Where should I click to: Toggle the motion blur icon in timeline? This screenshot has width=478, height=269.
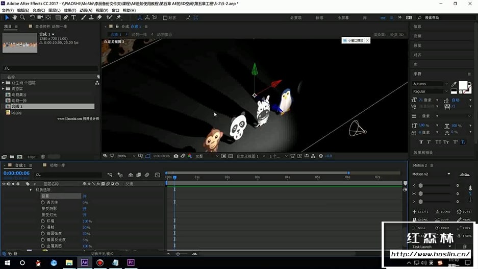click(x=147, y=175)
